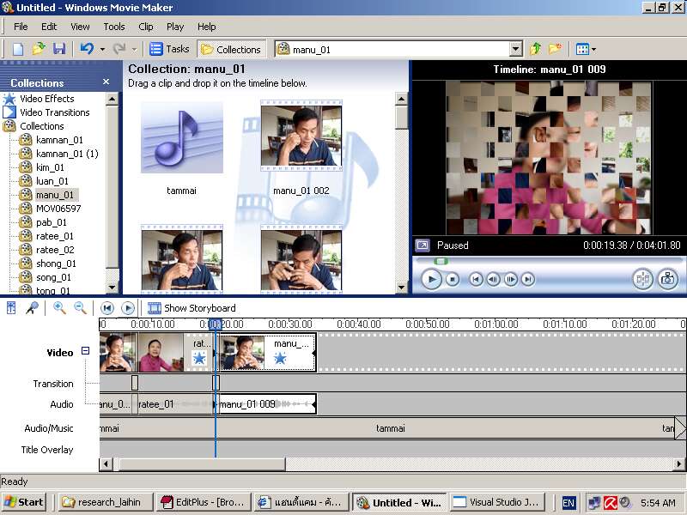Viewport: 687px width, 515px height.
Task: Select the manu_01 002 clip thumbnail
Action: coord(301,137)
